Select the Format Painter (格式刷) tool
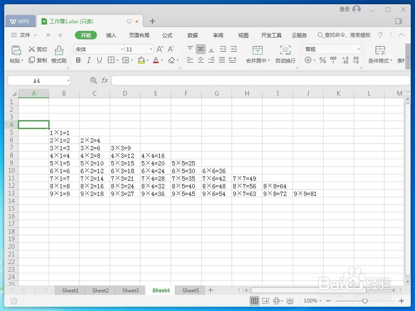This screenshot has width=415, height=311. (x=59, y=55)
